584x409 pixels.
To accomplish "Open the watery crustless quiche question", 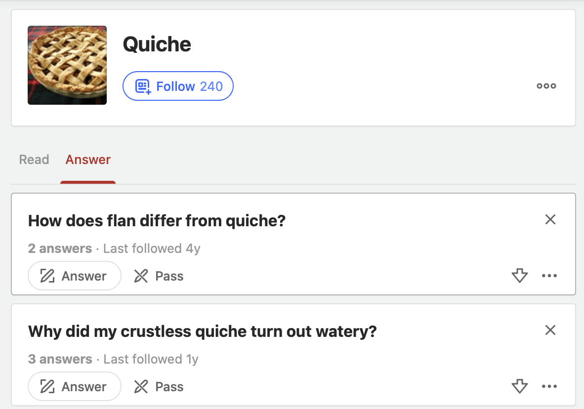I will [203, 331].
